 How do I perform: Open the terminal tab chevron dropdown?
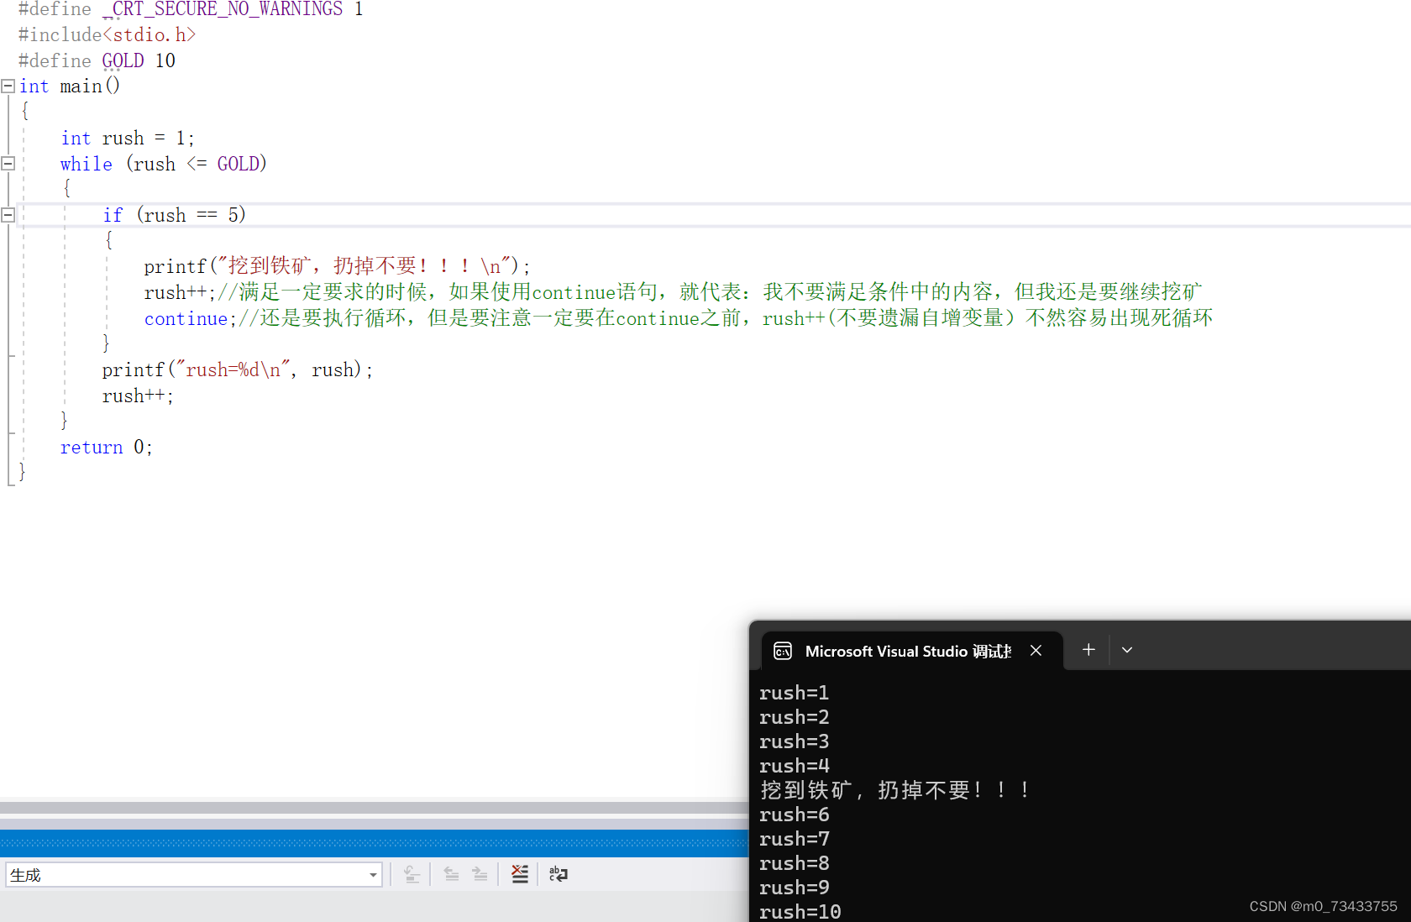point(1127,649)
